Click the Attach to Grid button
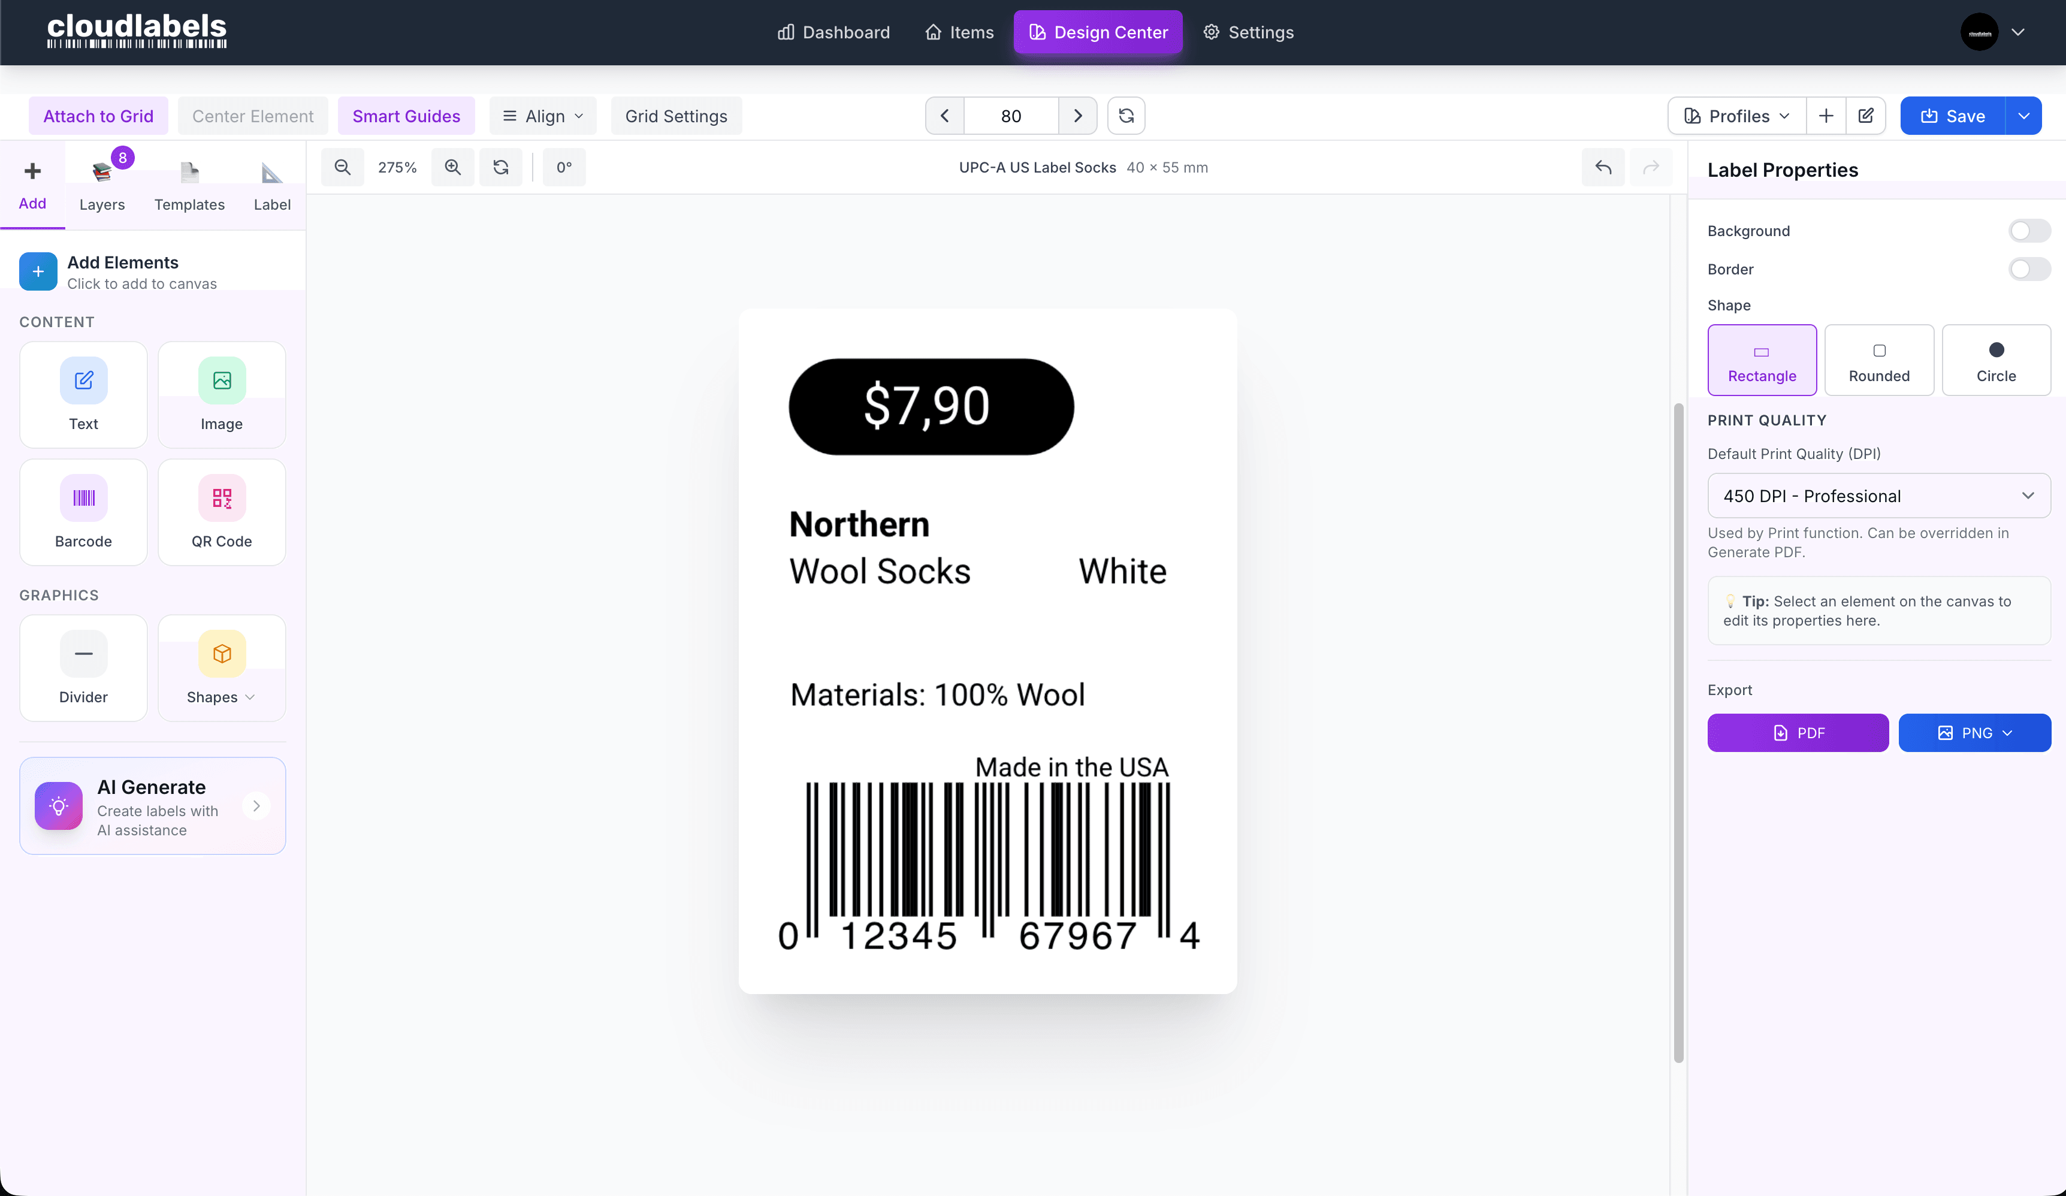2066x1196 pixels. [x=98, y=116]
